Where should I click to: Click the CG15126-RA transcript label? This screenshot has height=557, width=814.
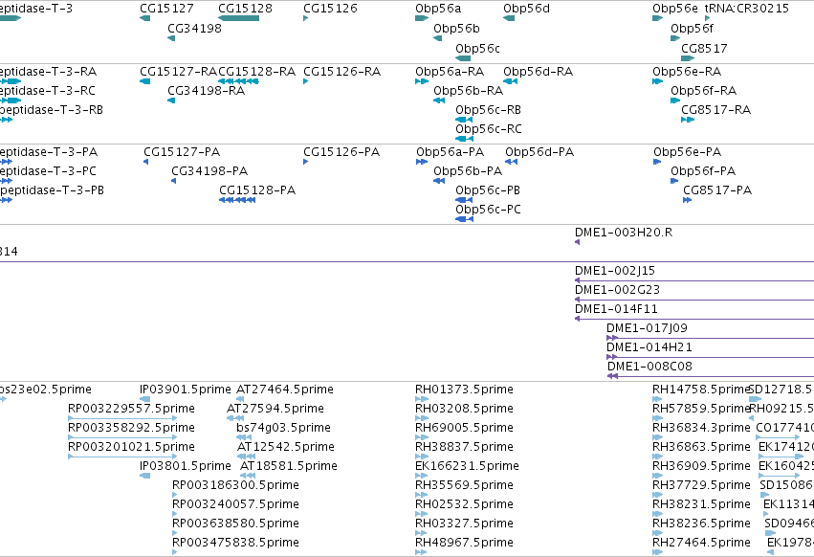click(x=342, y=72)
